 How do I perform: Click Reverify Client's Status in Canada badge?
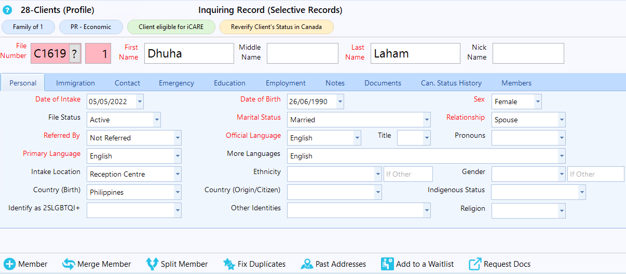tap(276, 27)
